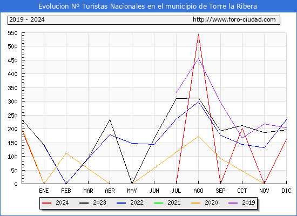Click the red 2024 peak at OCT
297x216 pixels.
point(242,129)
